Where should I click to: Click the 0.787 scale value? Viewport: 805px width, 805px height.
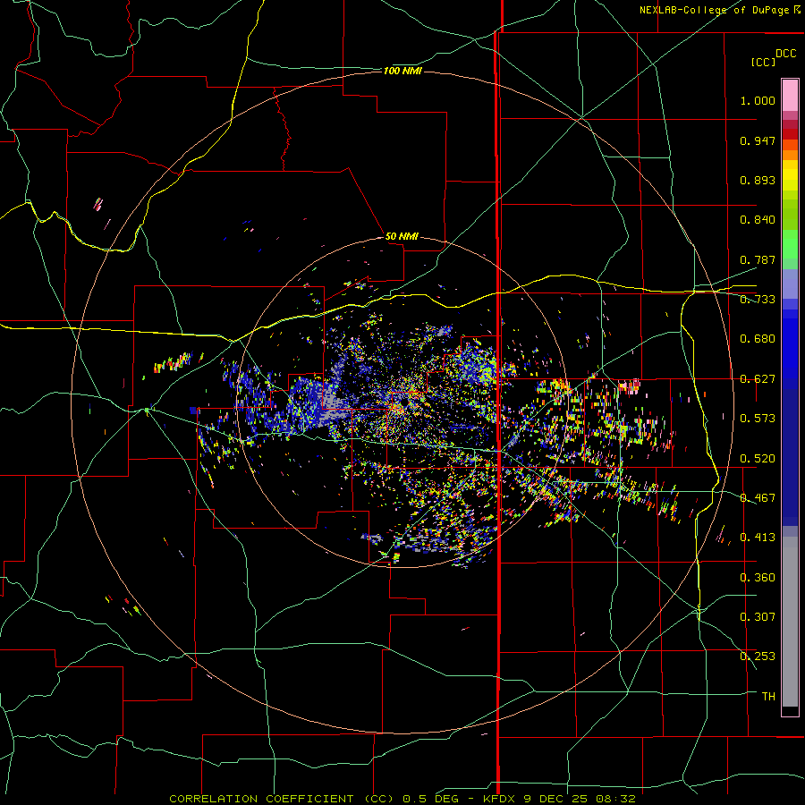point(758,259)
